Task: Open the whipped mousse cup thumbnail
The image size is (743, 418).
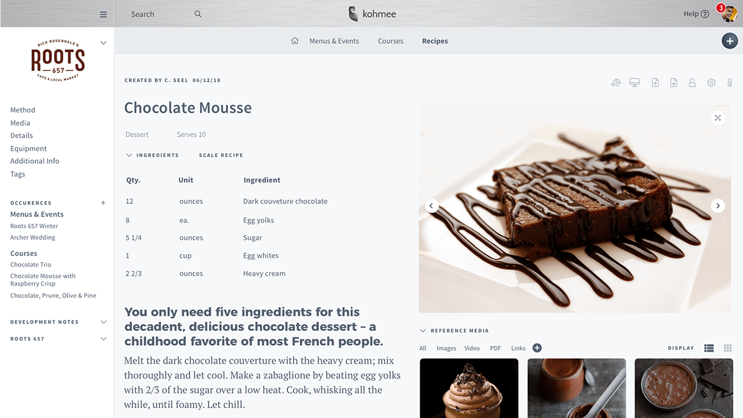Action: [469, 388]
